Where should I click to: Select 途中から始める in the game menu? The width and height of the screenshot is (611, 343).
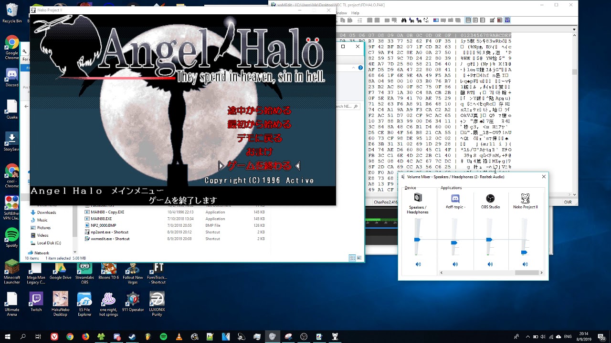[x=259, y=111]
